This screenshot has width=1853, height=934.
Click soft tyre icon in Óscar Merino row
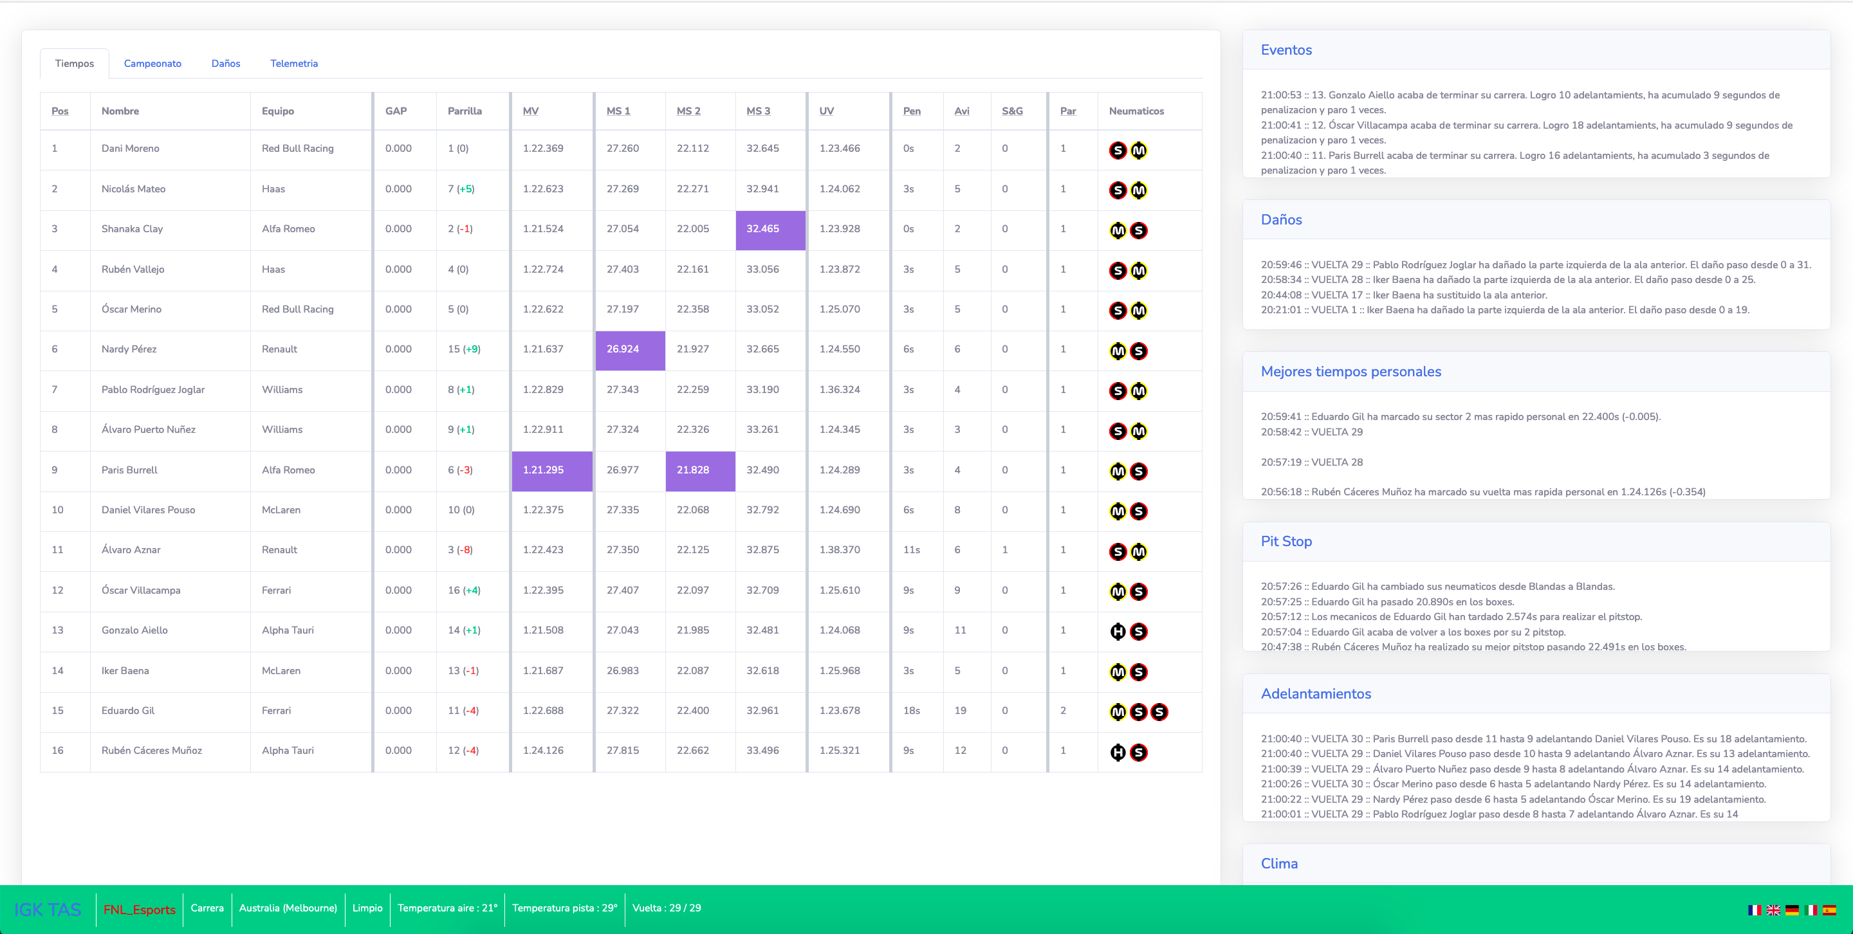[1118, 311]
